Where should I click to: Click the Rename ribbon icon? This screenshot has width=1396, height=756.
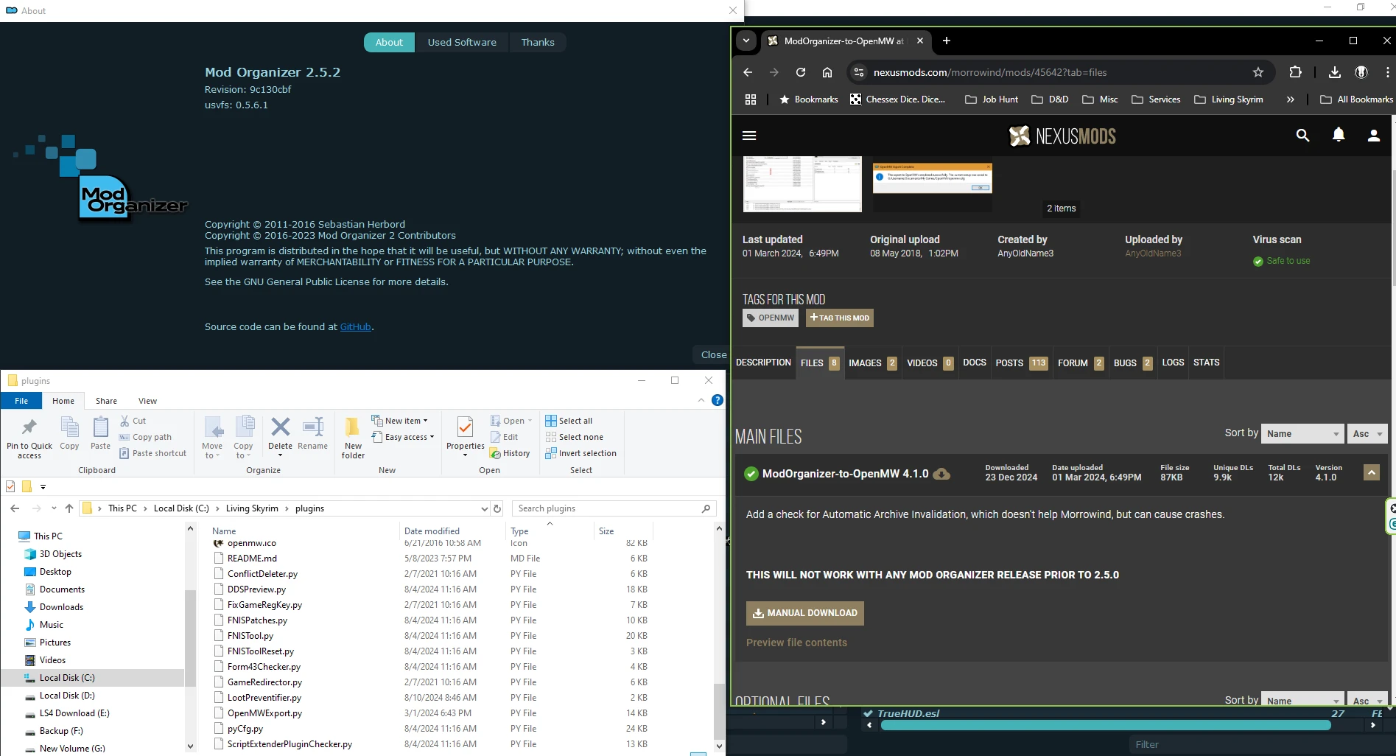(313, 433)
